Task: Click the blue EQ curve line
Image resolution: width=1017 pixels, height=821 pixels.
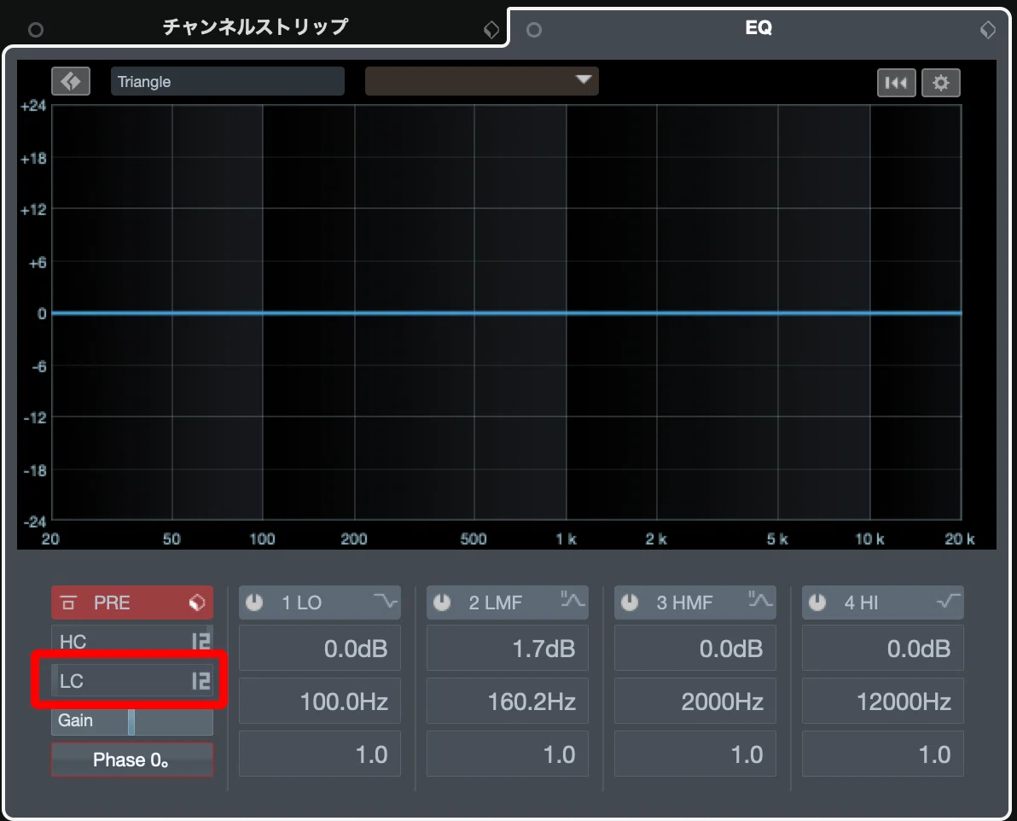Action: [506, 313]
